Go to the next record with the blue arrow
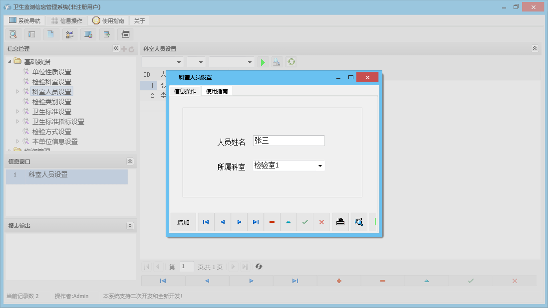 (x=239, y=222)
